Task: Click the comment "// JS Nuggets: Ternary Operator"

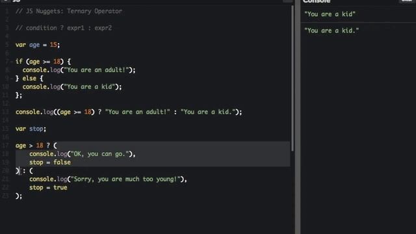Action: coord(69,11)
